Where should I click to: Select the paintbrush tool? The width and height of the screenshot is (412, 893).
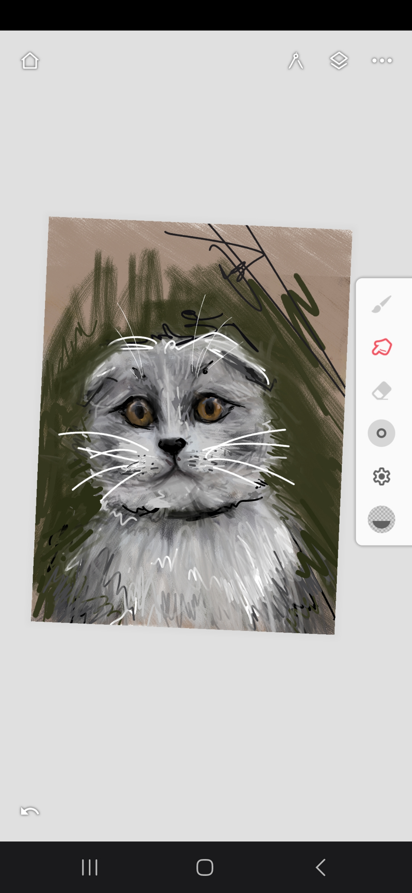381,304
